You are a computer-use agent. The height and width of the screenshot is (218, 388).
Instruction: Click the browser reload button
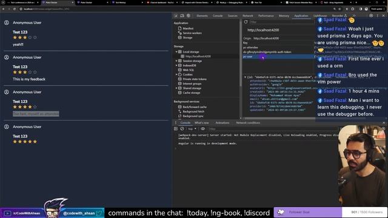(15, 9)
